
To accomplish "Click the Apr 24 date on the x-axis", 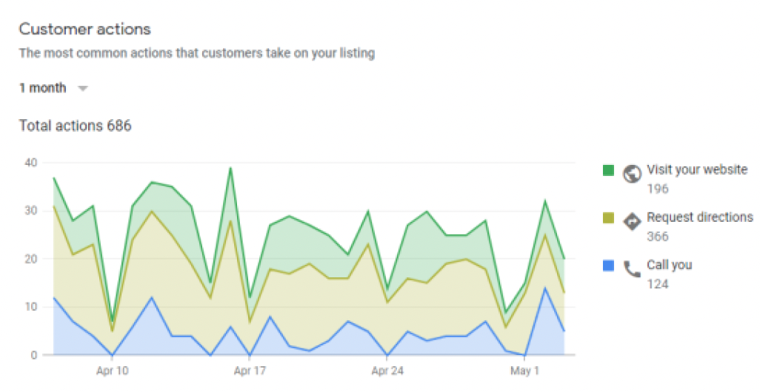I will [387, 371].
